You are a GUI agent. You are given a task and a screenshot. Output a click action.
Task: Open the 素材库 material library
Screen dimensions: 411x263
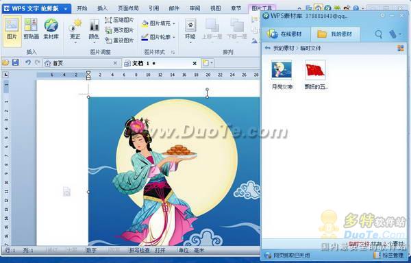click(51, 29)
